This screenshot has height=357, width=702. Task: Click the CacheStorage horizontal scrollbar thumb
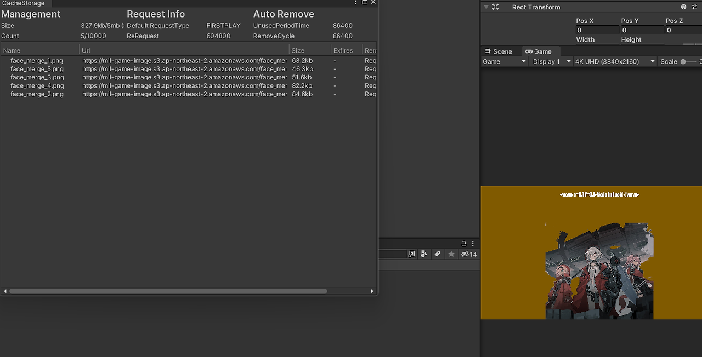168,291
